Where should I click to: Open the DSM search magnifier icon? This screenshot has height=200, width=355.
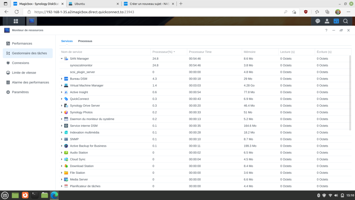(345, 21)
